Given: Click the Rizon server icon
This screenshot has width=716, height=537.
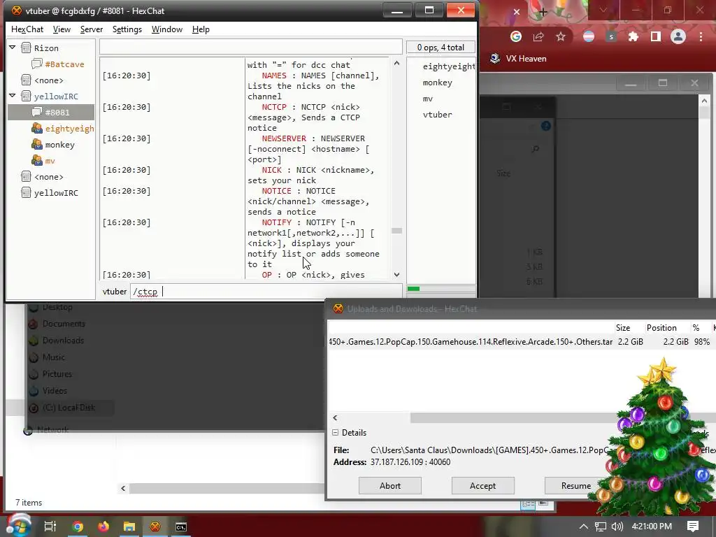Looking at the screenshot, I should 26,48.
